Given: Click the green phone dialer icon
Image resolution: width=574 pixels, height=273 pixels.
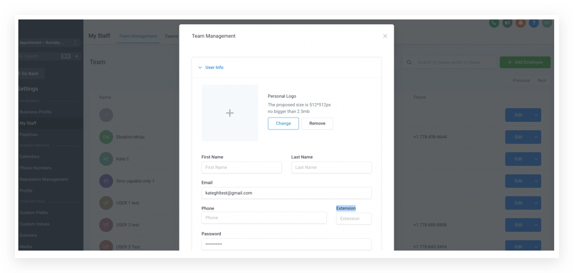Looking at the screenshot, I should pos(494,23).
